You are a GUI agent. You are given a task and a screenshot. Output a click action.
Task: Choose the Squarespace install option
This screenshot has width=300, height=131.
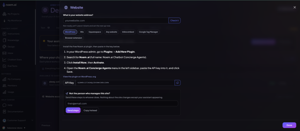[95, 32]
